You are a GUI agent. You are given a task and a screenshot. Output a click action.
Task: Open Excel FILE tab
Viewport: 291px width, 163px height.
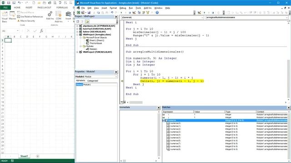[5, 8]
